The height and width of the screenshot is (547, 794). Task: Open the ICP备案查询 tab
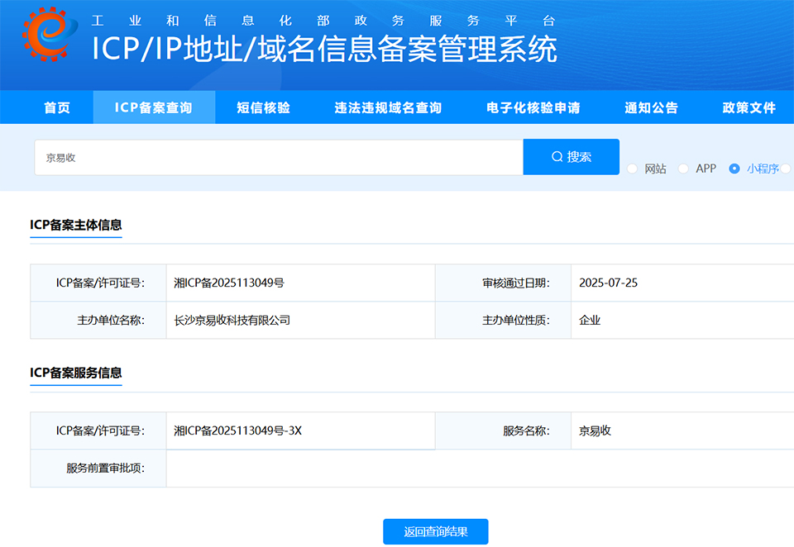[154, 107]
